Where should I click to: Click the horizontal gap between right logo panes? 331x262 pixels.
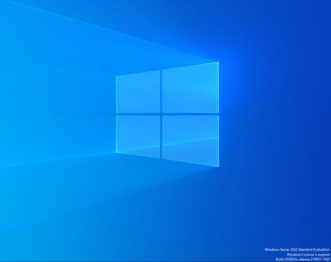[x=190, y=114]
